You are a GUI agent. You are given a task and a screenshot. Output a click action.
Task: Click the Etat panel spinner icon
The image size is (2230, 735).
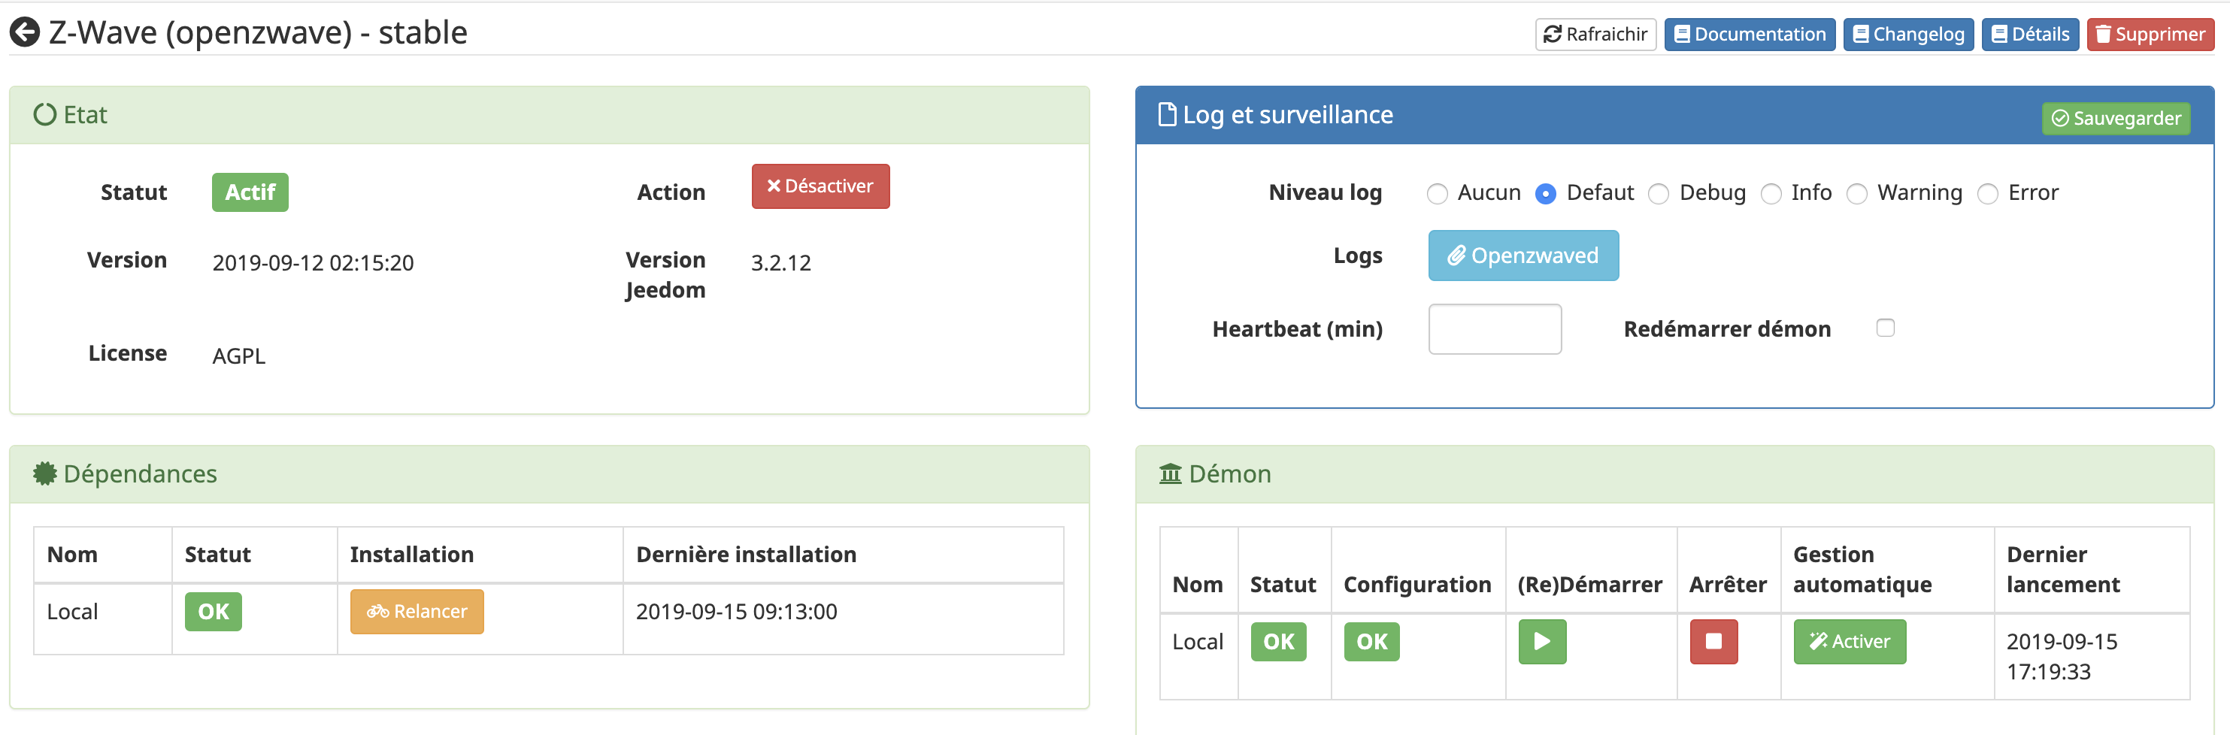click(44, 114)
